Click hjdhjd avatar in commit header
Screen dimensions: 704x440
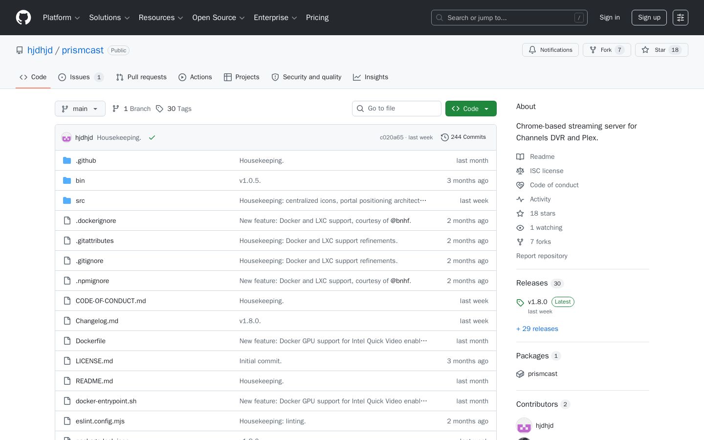coord(66,138)
